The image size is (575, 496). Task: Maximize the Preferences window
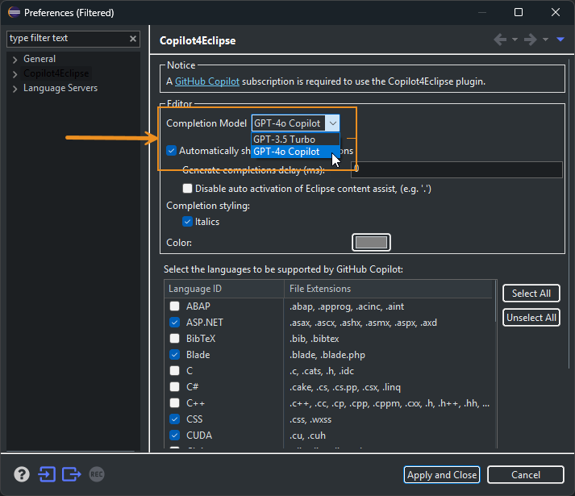pyautogui.click(x=519, y=12)
